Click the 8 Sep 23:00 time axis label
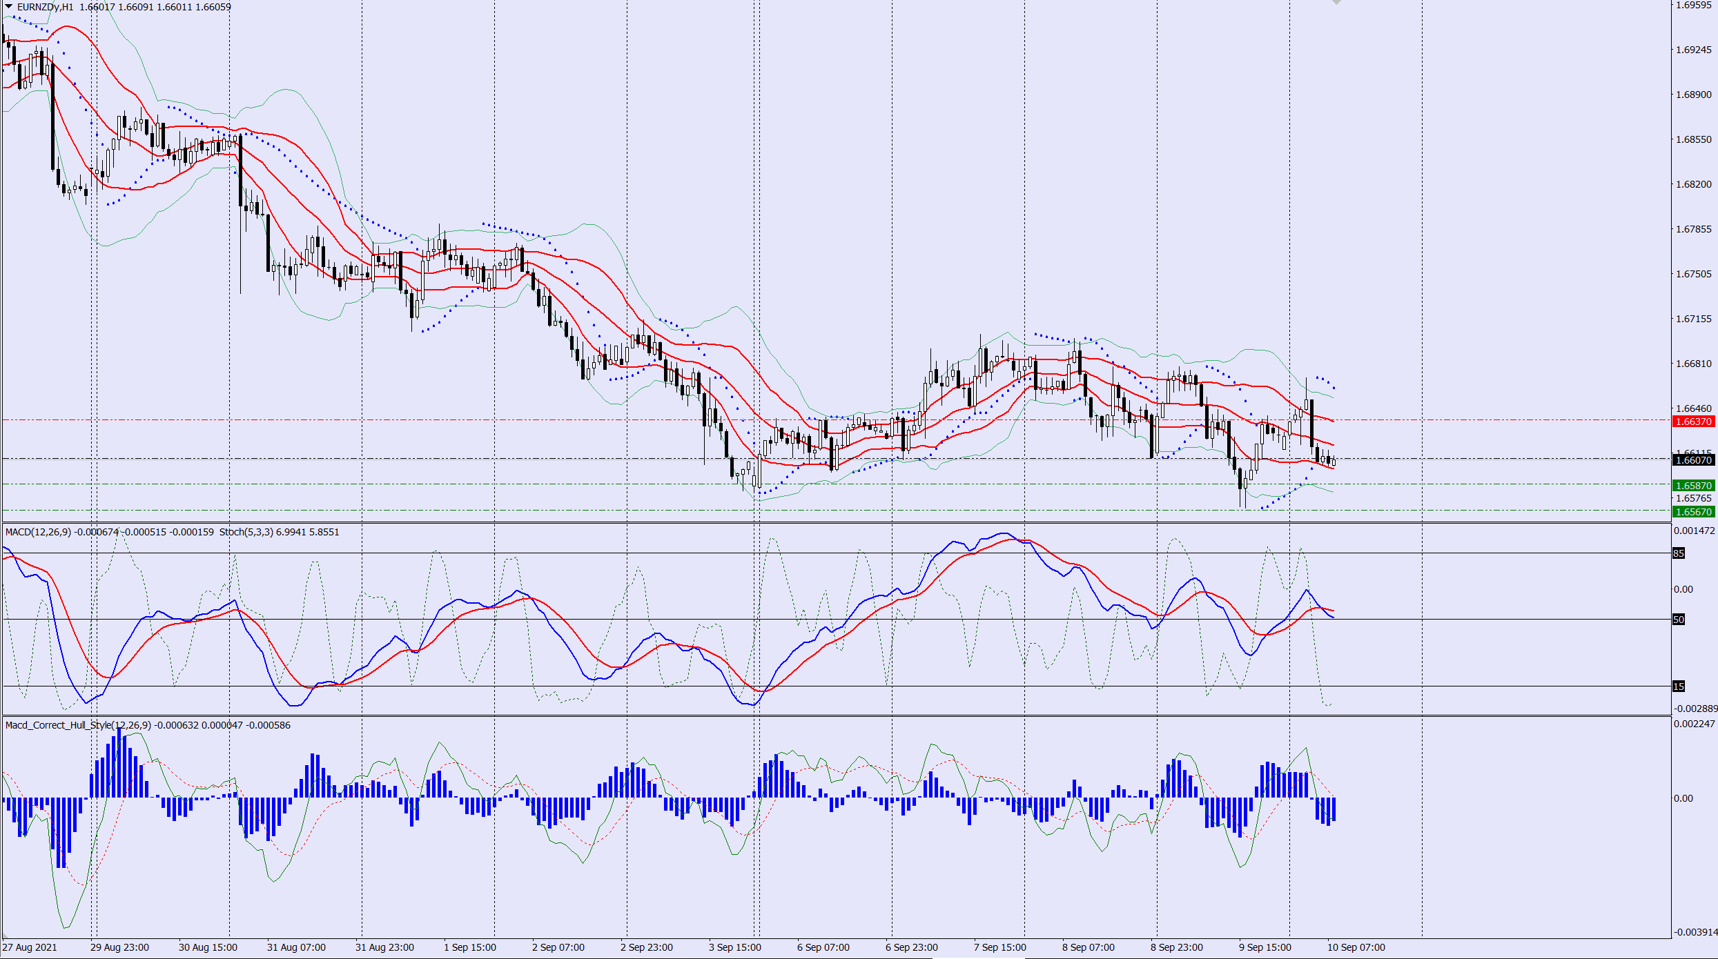1718x959 pixels. (x=1177, y=947)
